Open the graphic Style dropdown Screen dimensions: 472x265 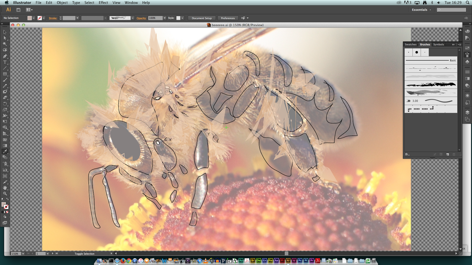(x=182, y=18)
